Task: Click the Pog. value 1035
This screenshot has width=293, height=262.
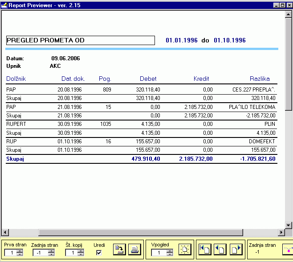Action: tap(106, 124)
